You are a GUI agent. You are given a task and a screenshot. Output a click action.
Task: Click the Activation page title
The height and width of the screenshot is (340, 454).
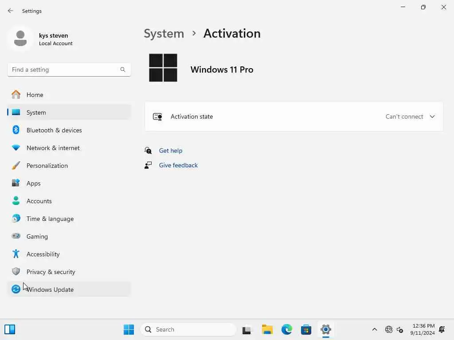click(x=232, y=34)
